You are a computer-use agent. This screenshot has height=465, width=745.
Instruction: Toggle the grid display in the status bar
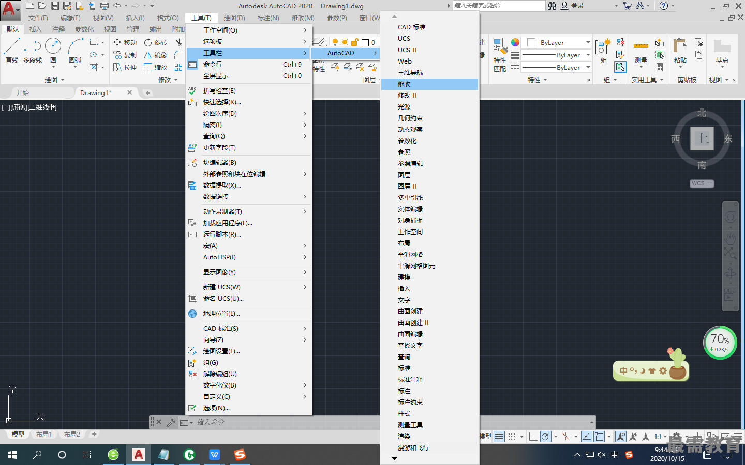click(x=499, y=437)
